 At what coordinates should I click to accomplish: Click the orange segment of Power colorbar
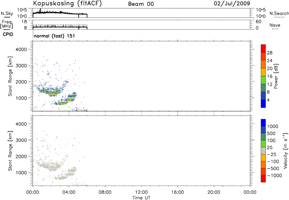(x=263, y=64)
